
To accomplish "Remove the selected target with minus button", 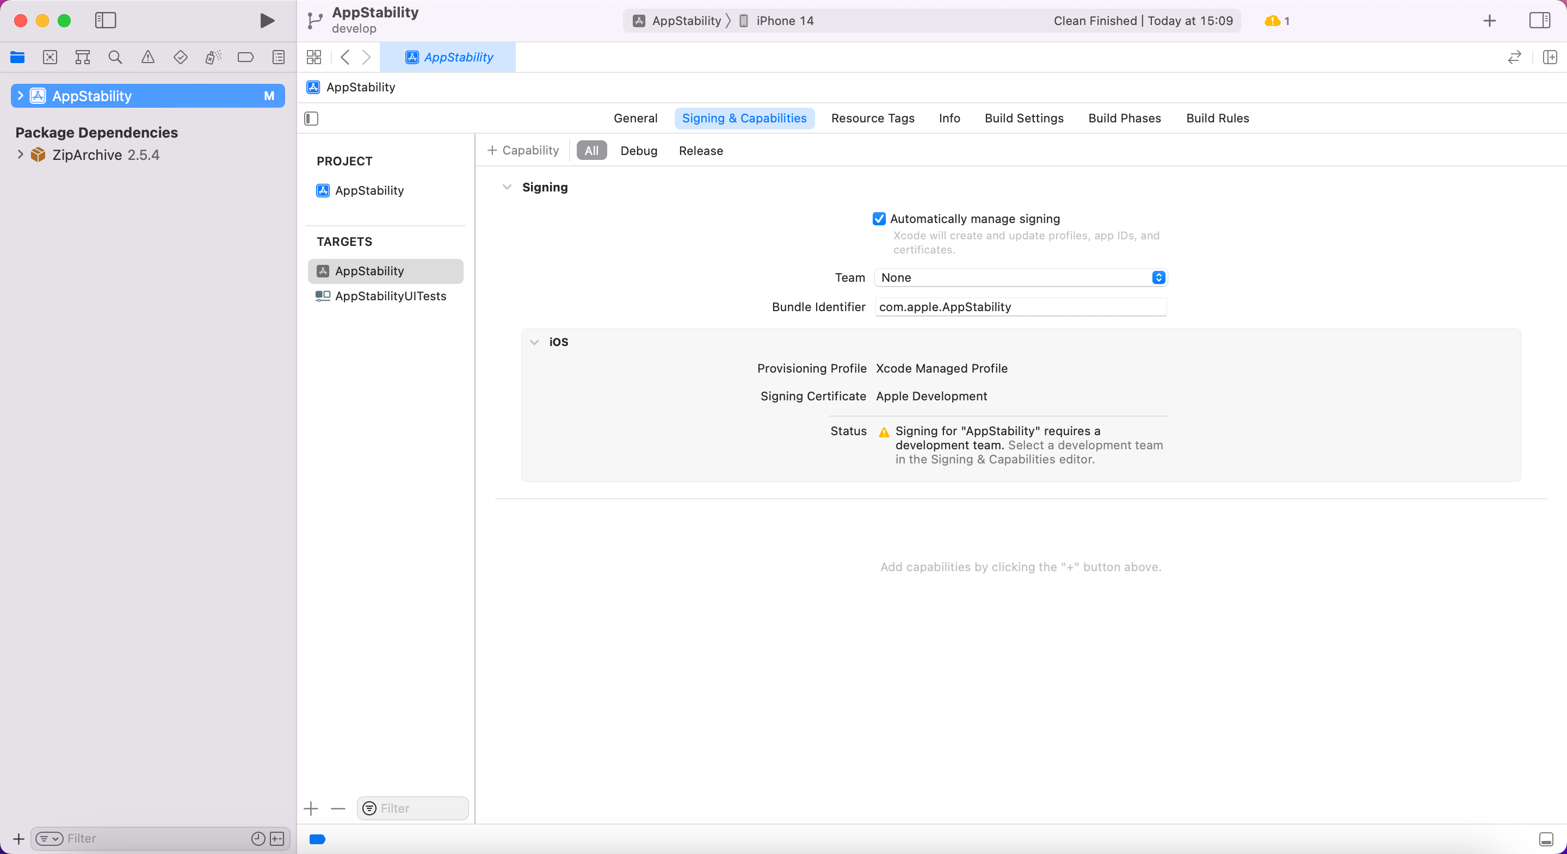I will click(338, 808).
